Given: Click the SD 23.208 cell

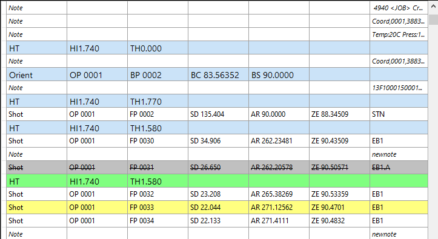Looking at the screenshot, I should (x=218, y=194).
